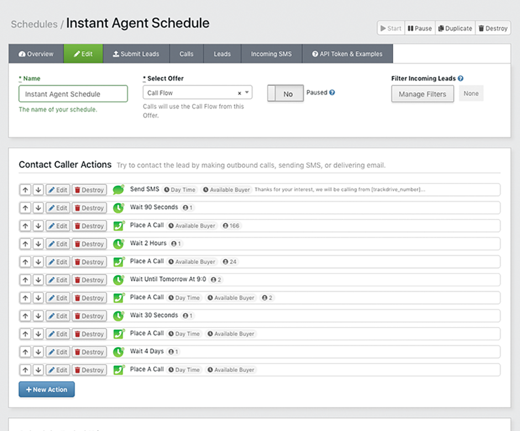Screen dimensions: 520x431
Task: Go back to Schedules breadcrumb
Action: [x=34, y=24]
